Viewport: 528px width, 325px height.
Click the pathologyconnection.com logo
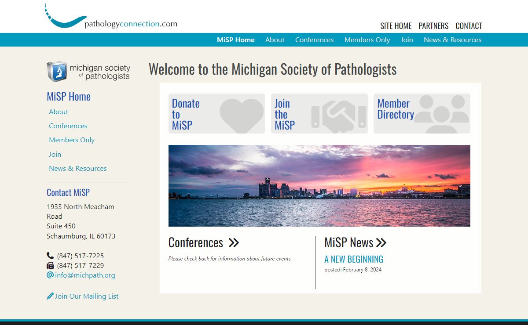pyautogui.click(x=111, y=17)
